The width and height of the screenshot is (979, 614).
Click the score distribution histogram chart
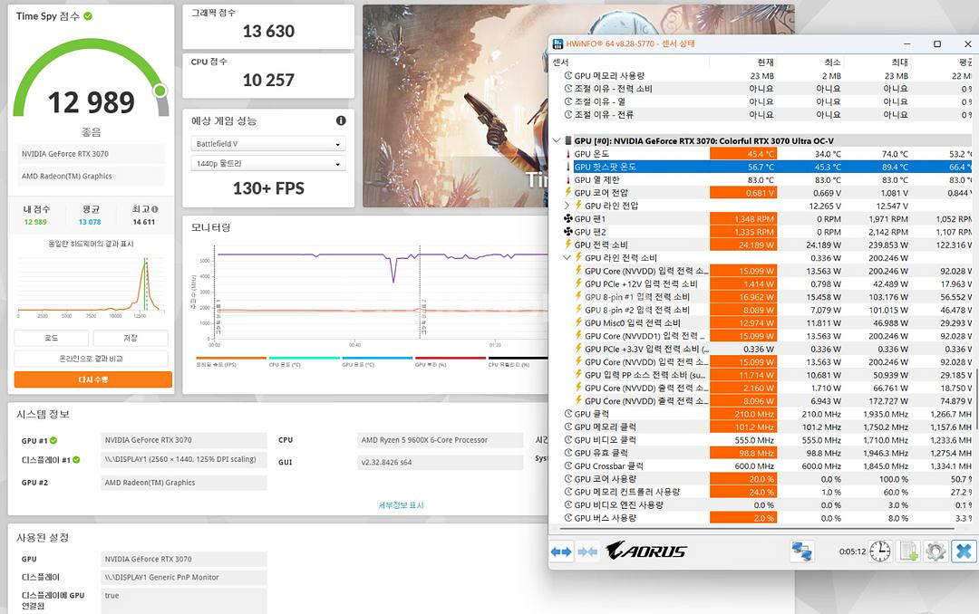tap(92, 284)
